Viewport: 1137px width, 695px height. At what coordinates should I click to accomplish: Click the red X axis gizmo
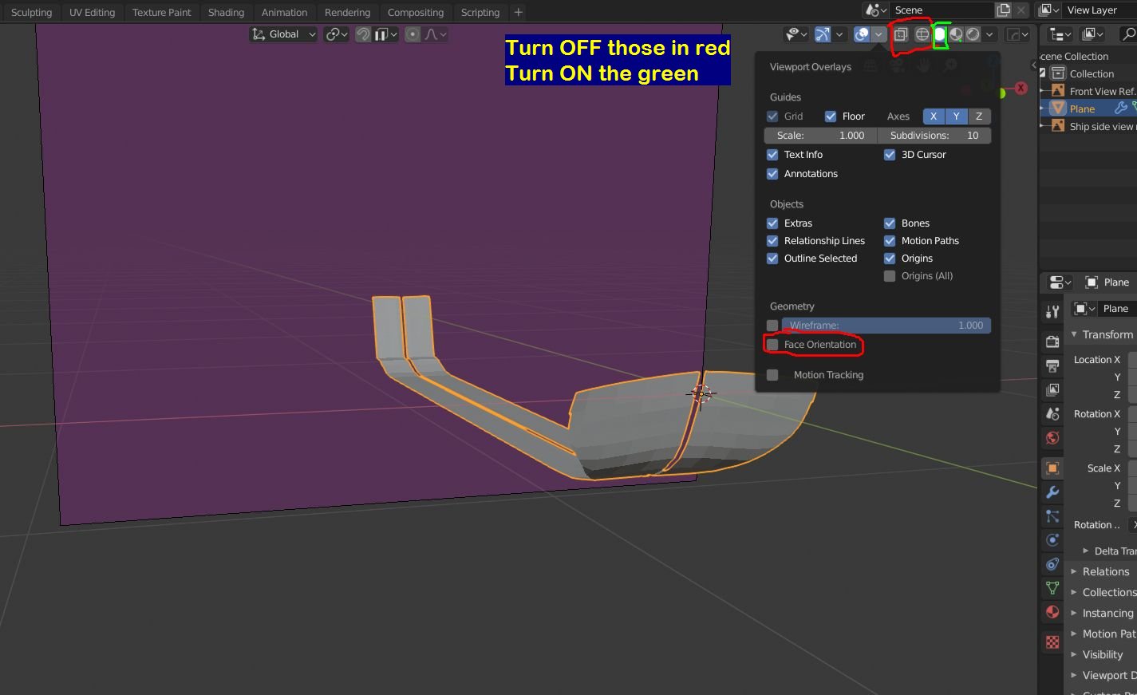click(x=1021, y=88)
